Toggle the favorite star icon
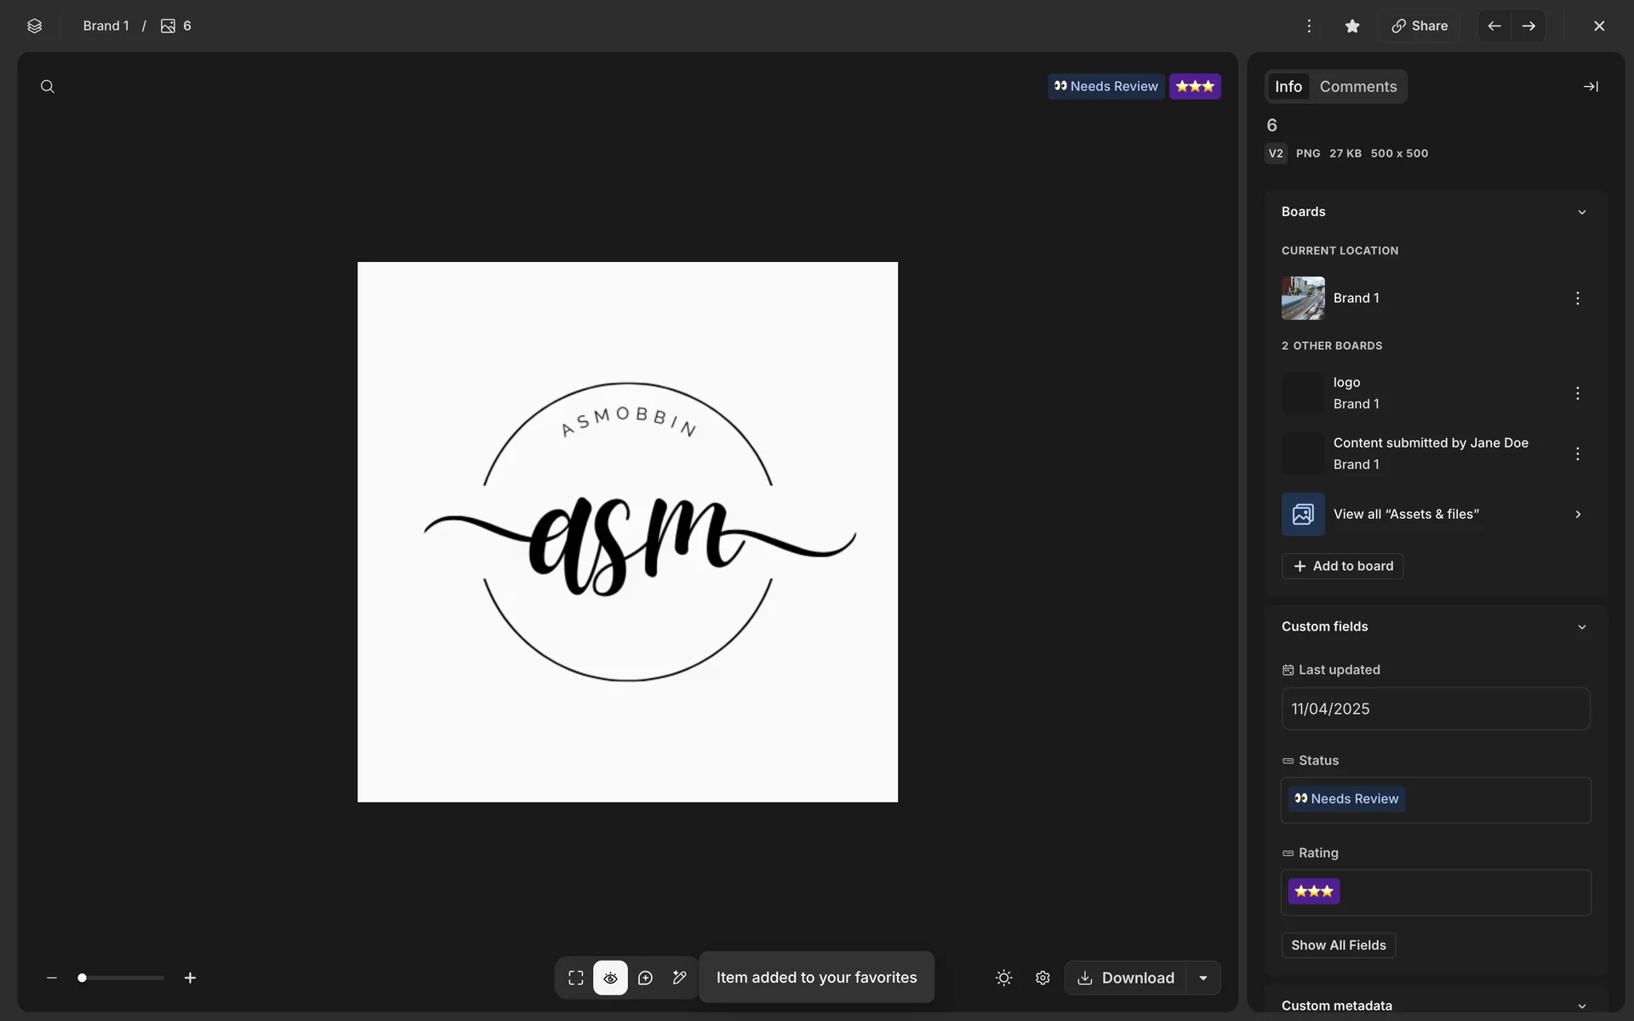The image size is (1634, 1021). (1352, 26)
